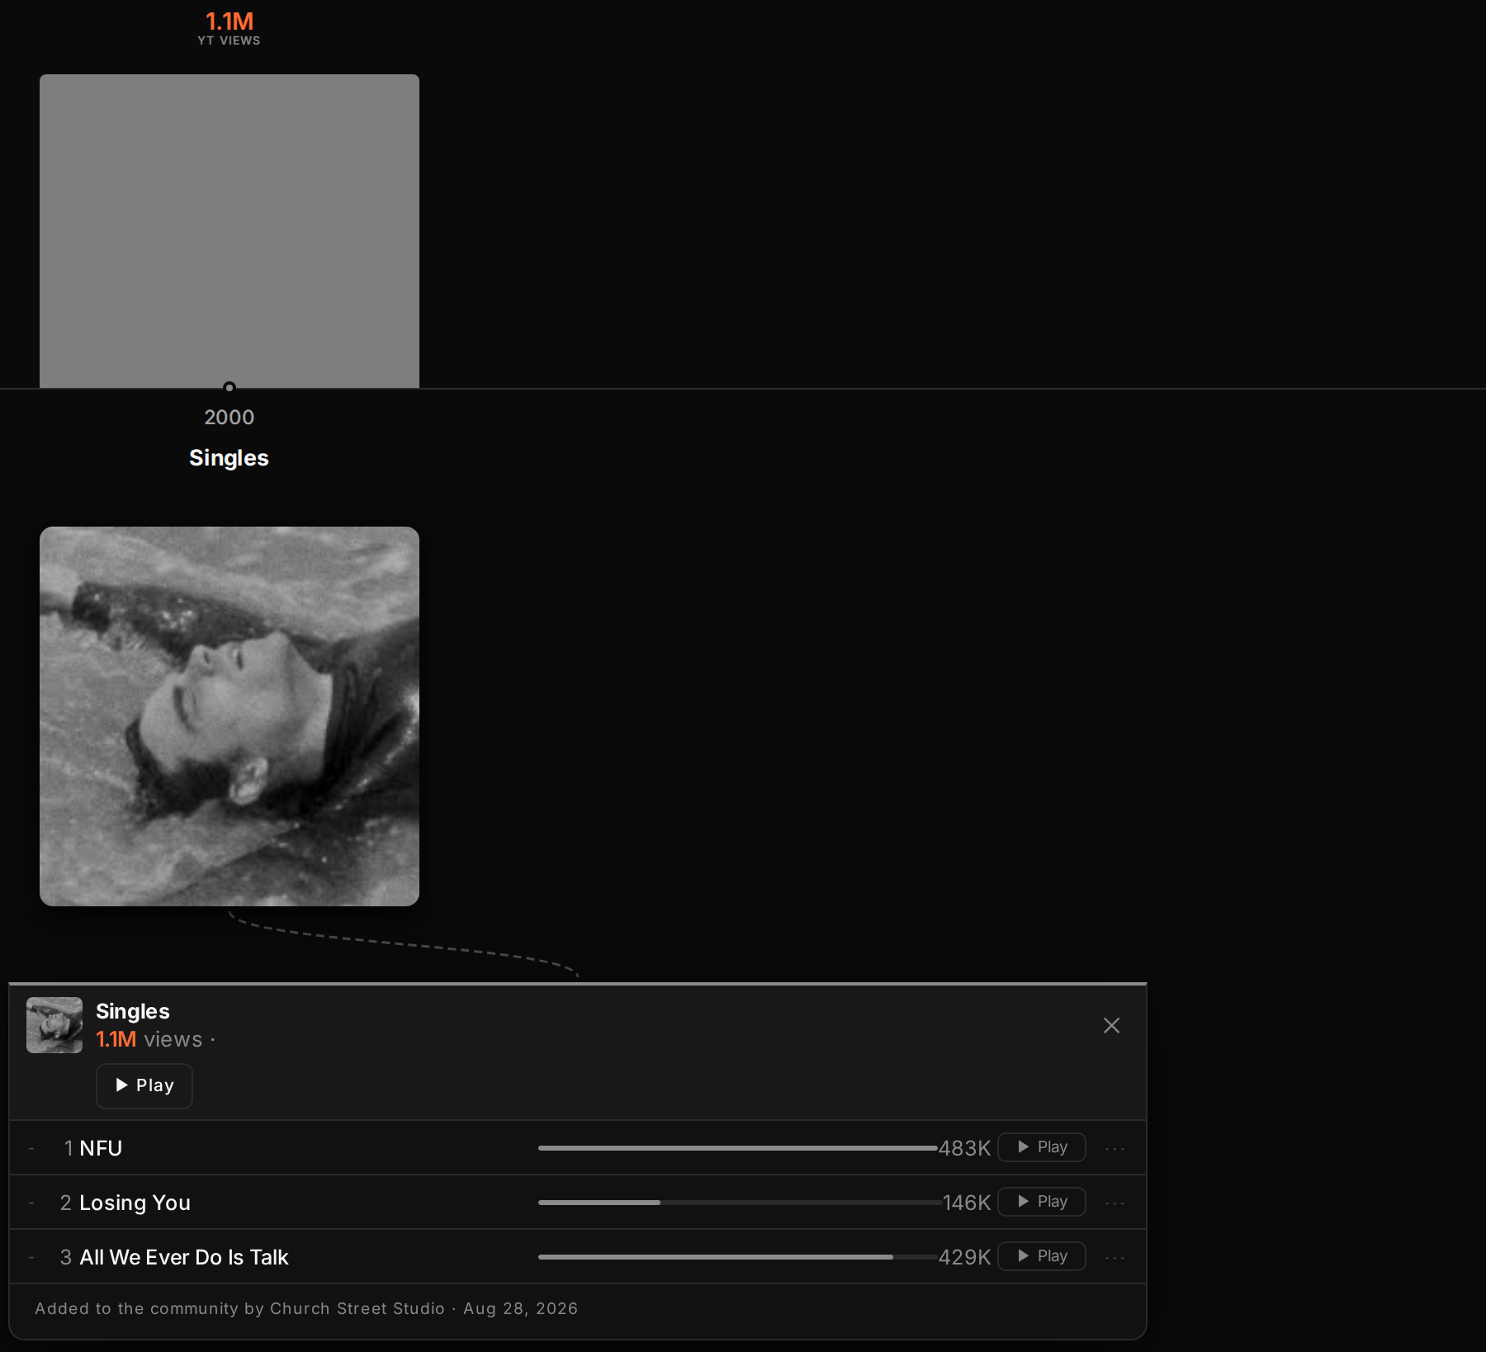The width and height of the screenshot is (1486, 1352).
Task: Select the Losing You track title
Action: click(x=135, y=1203)
